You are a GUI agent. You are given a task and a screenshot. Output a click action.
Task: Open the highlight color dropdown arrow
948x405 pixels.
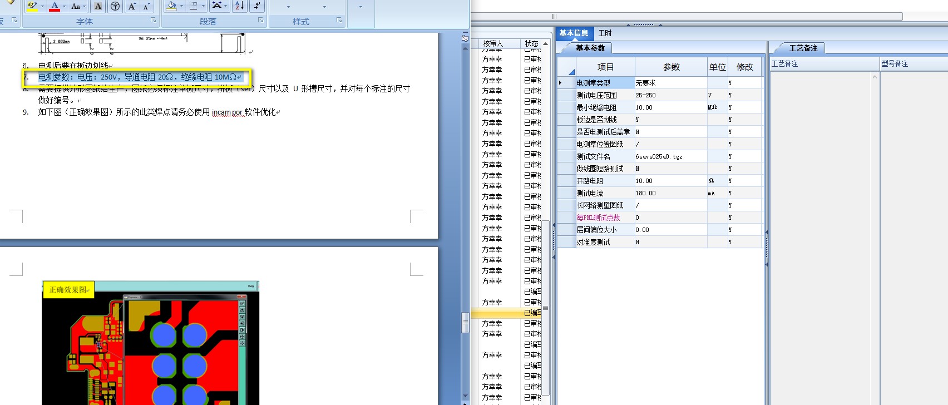point(42,6)
